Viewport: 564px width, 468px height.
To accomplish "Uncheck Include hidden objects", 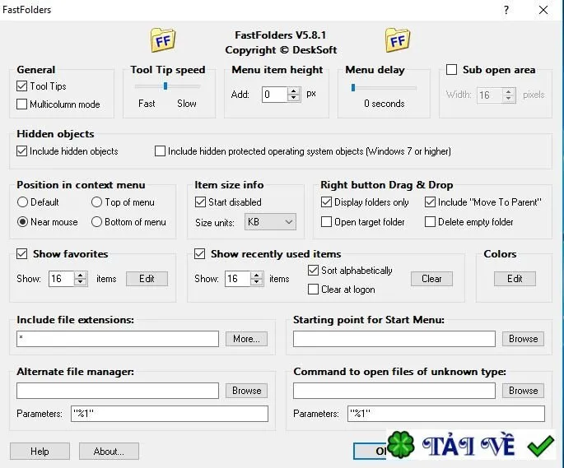I will [x=21, y=151].
